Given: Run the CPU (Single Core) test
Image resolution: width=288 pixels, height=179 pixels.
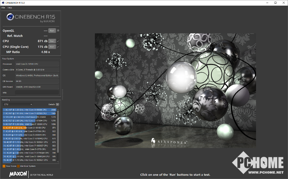Looking at the screenshot, I should coord(52,47).
